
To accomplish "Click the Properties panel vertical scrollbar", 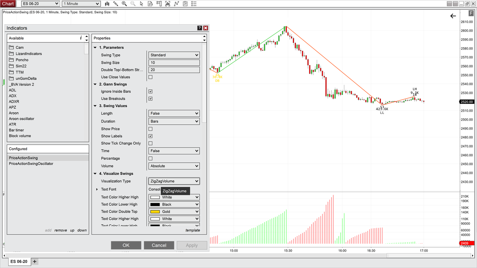I will [x=204, y=83].
